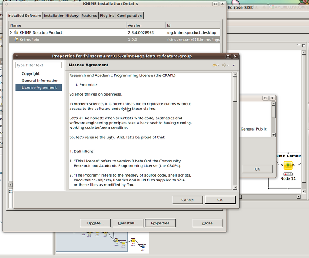Switch to the Configuration tab
The image size is (309, 258).
click(129, 16)
